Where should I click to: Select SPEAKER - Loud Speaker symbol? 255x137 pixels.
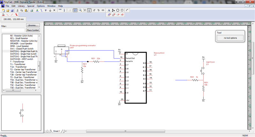[x=21, y=43]
